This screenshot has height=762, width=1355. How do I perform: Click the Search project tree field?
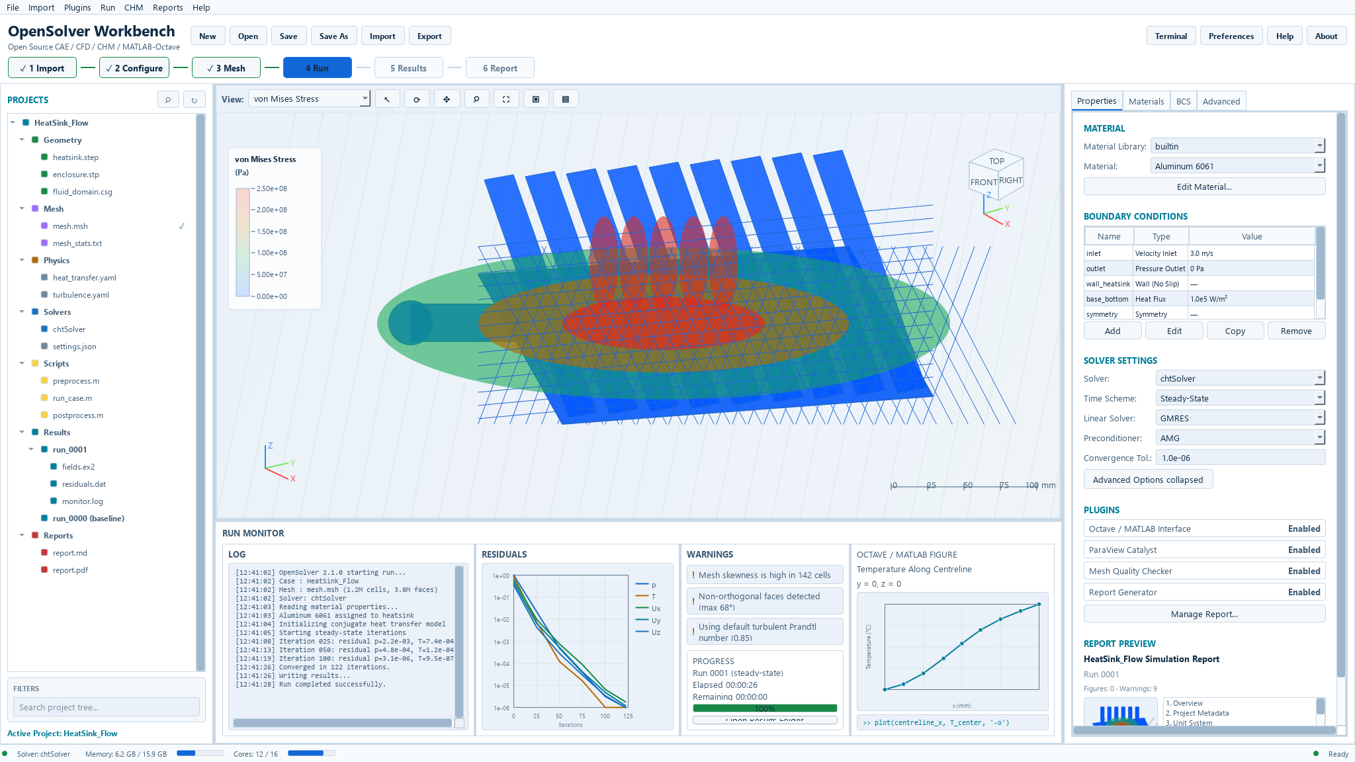point(106,707)
